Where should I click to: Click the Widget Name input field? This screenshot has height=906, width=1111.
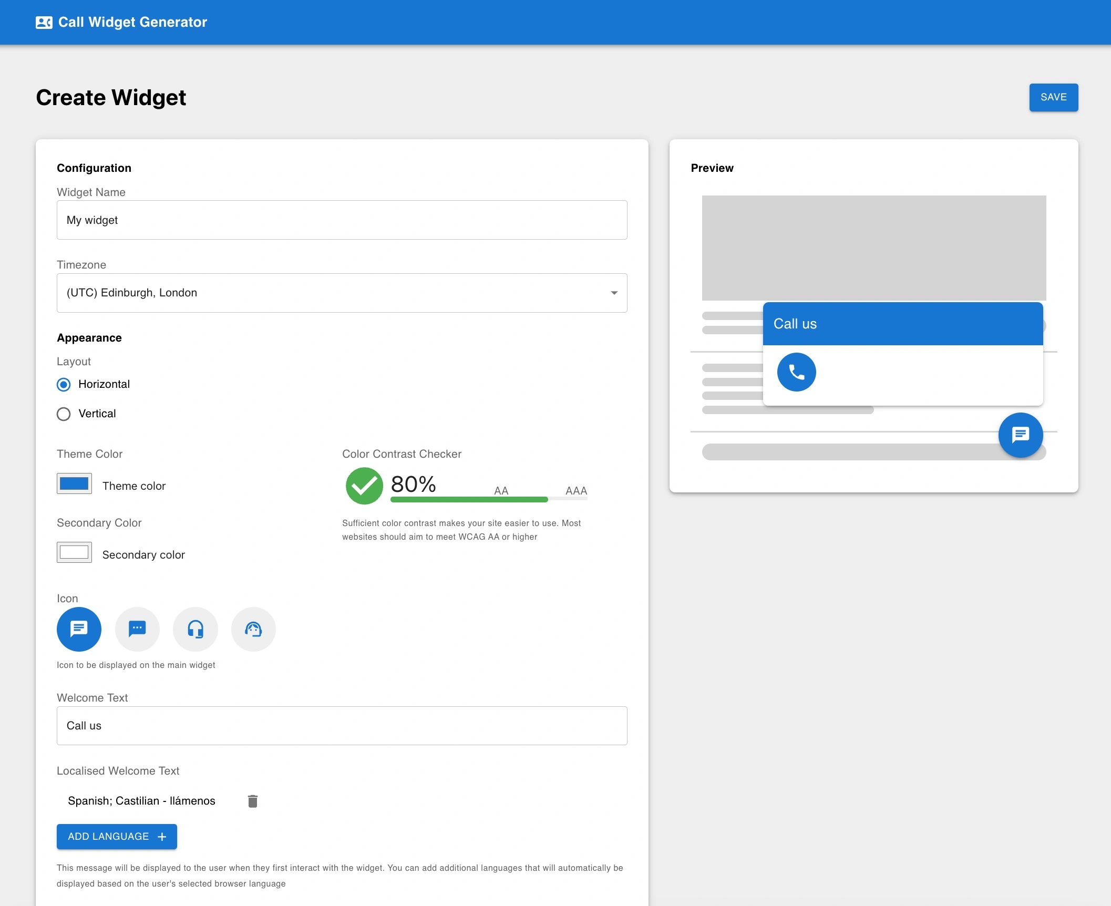(x=342, y=221)
